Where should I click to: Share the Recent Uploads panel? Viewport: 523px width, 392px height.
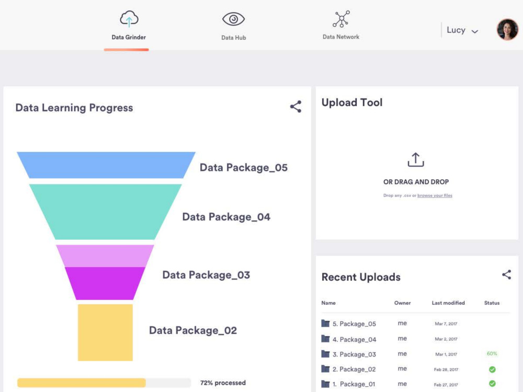506,275
